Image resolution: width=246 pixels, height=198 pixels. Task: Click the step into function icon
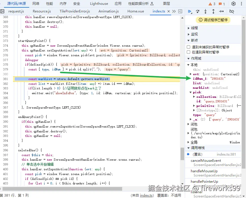tap(205, 11)
